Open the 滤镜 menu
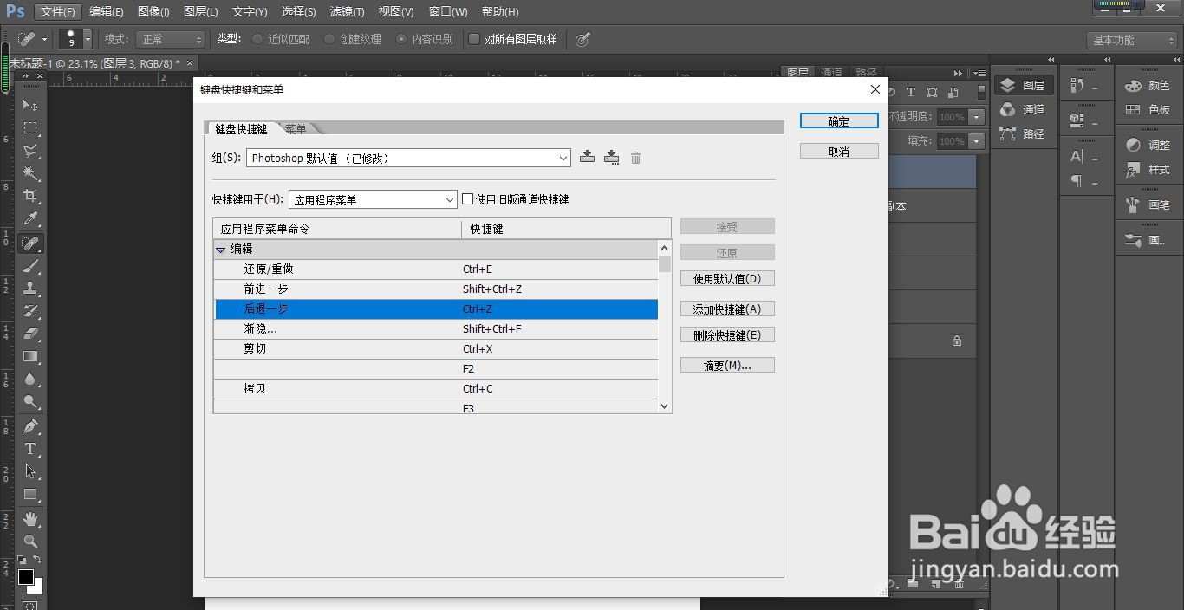Image resolution: width=1184 pixels, height=610 pixels. (346, 11)
